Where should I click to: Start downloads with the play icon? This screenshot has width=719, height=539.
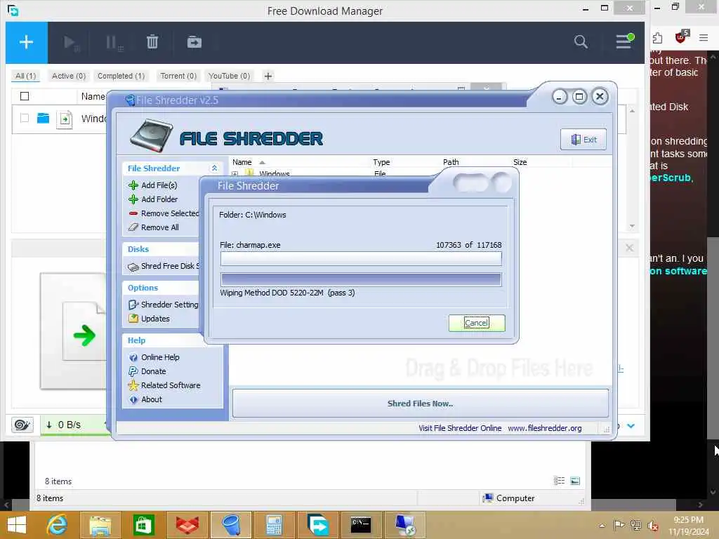click(x=70, y=43)
